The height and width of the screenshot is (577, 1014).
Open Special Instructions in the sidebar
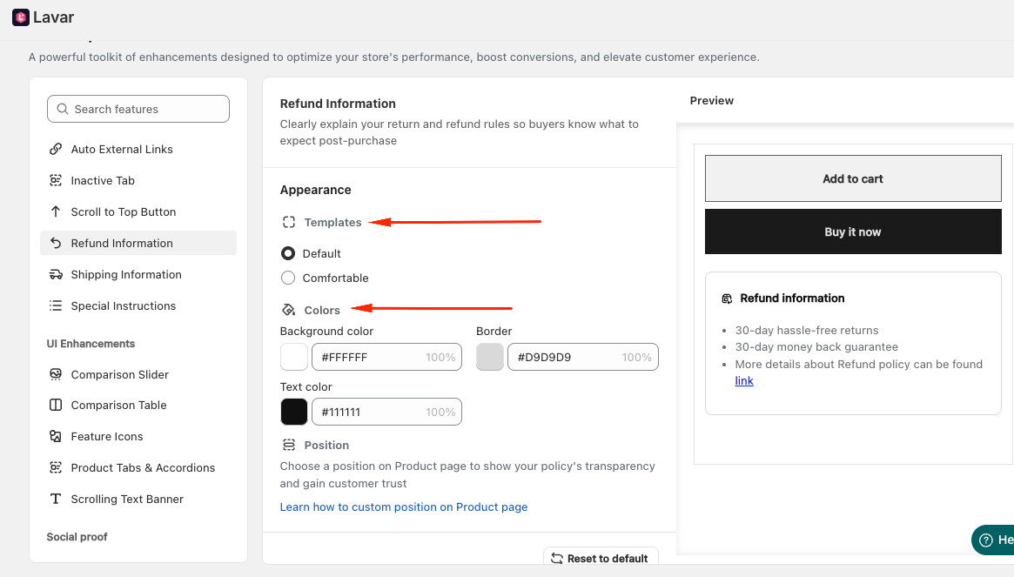pos(138,305)
